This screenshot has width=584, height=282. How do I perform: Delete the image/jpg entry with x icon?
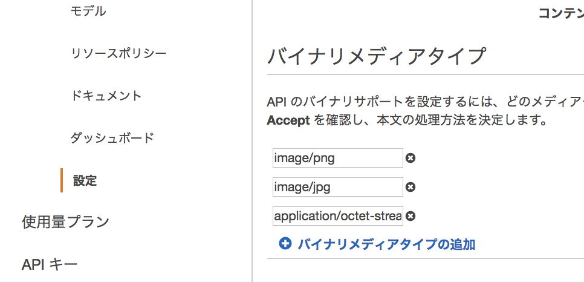tap(410, 187)
